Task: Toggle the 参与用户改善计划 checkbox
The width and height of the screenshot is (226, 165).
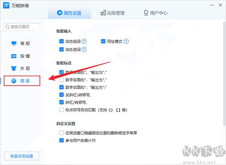Action: (x=61, y=140)
